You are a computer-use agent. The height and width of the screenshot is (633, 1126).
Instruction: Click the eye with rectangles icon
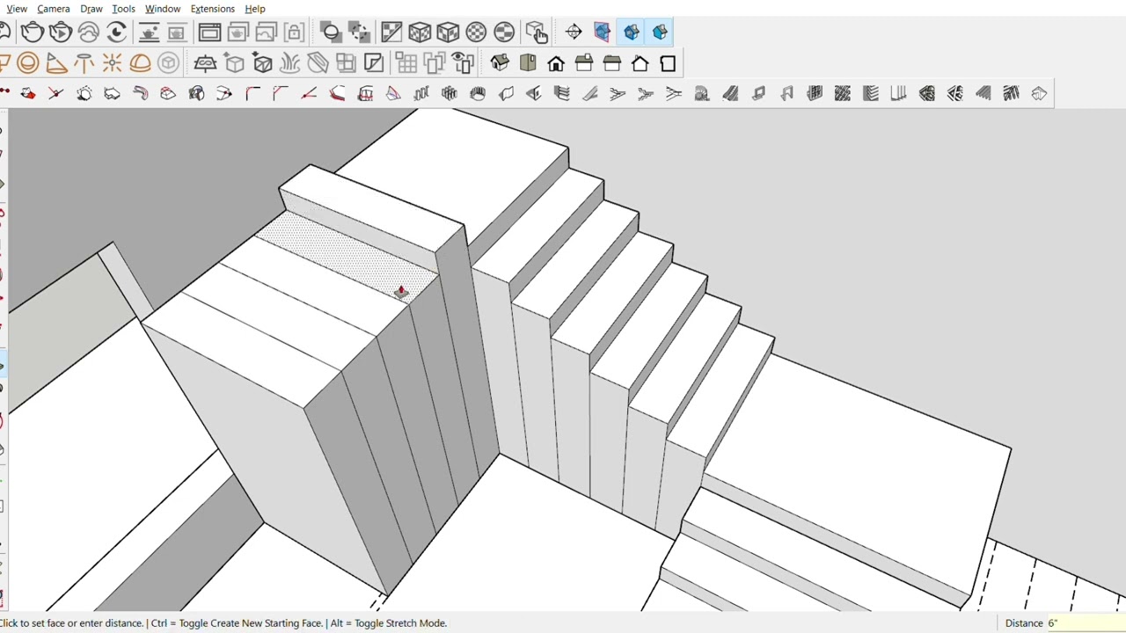(x=463, y=63)
